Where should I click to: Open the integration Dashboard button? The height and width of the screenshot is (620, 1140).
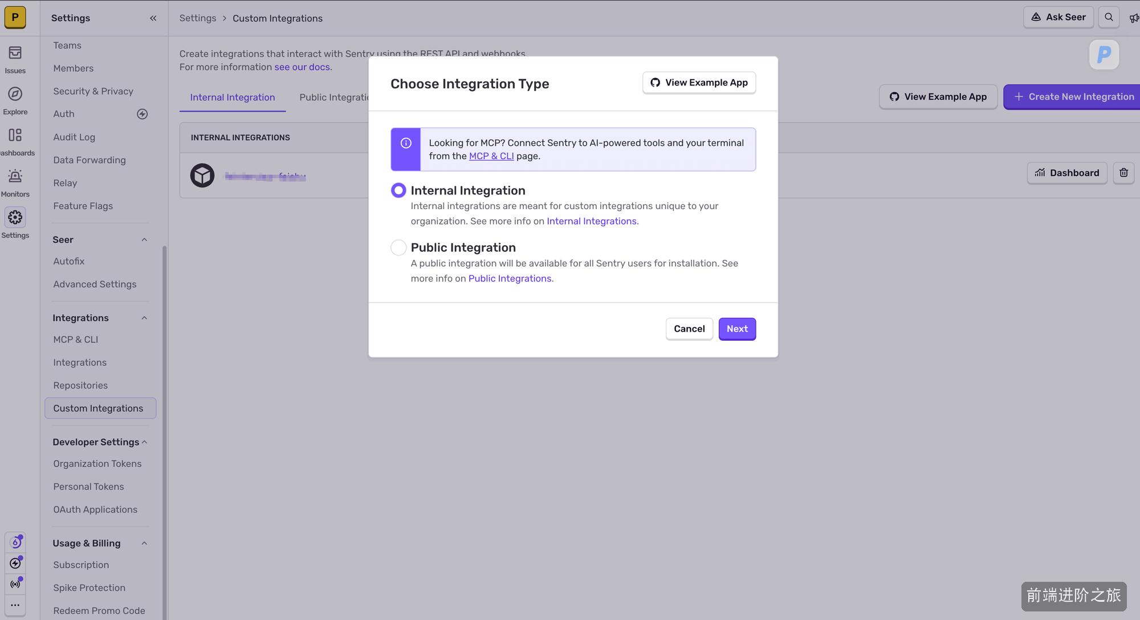[x=1067, y=173]
